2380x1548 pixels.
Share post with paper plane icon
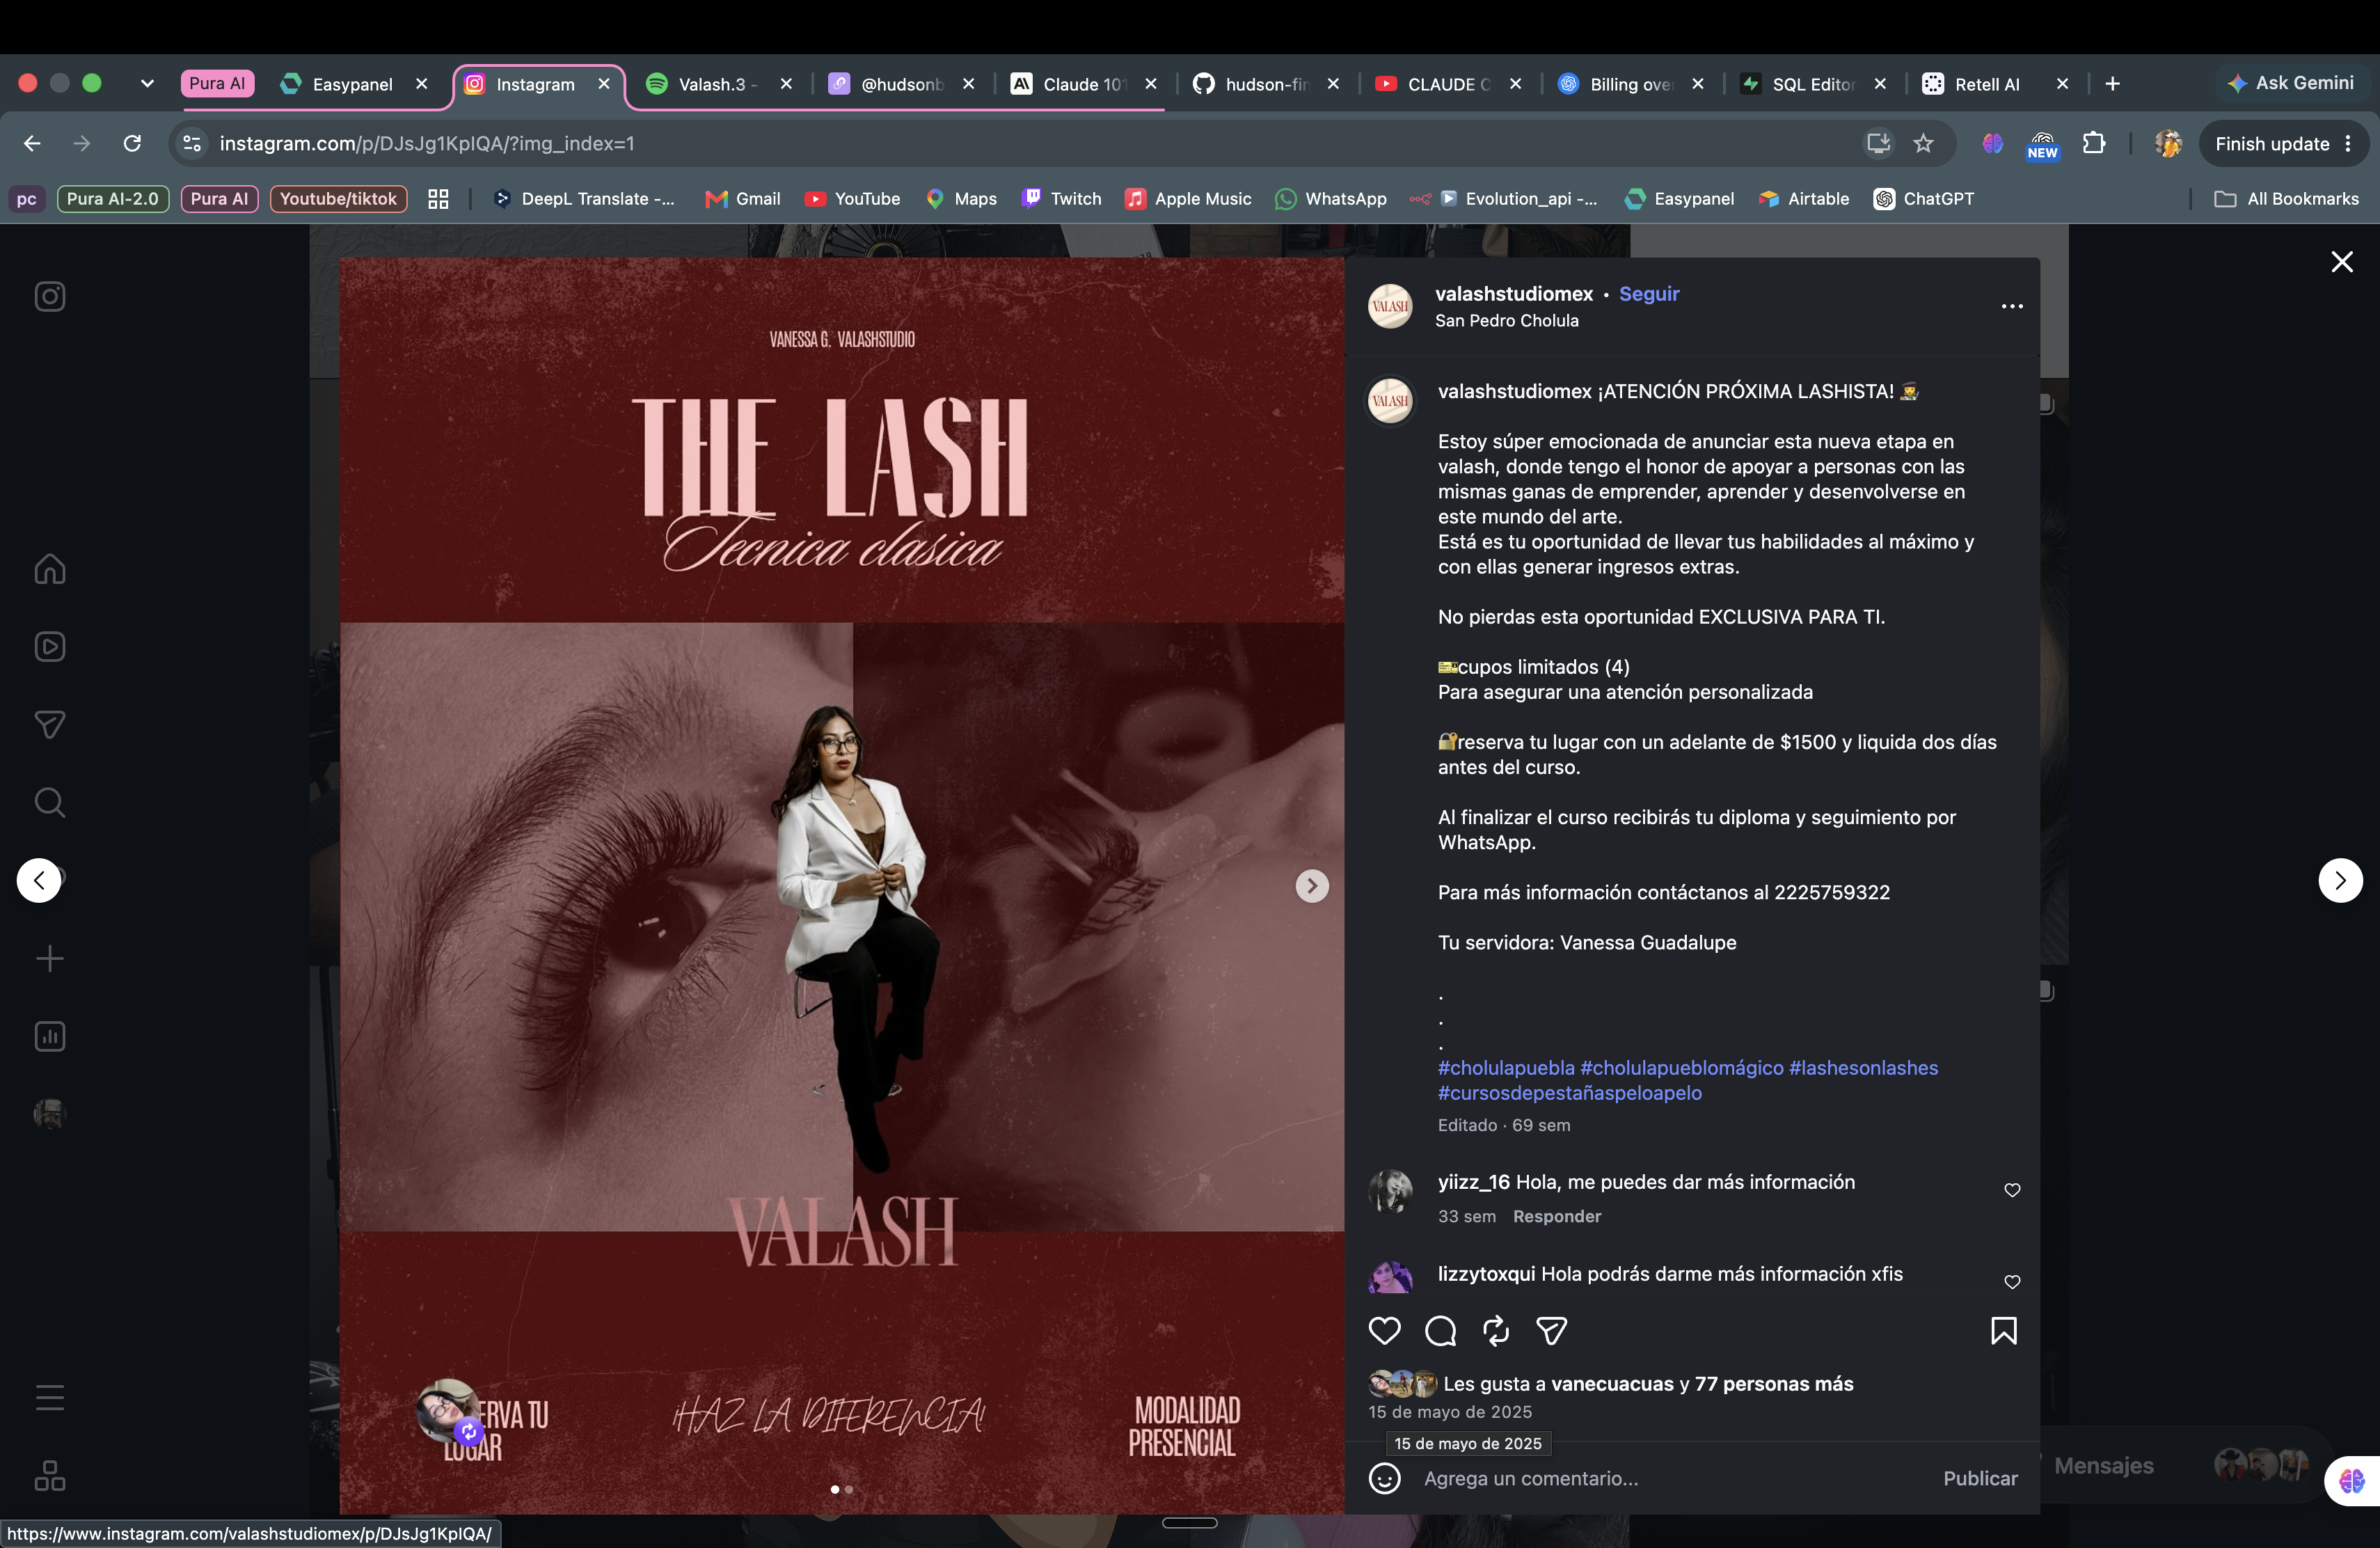point(1551,1331)
